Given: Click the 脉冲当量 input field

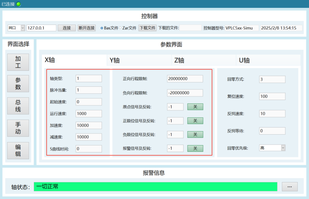Looking at the screenshot, I should [x=89, y=90].
